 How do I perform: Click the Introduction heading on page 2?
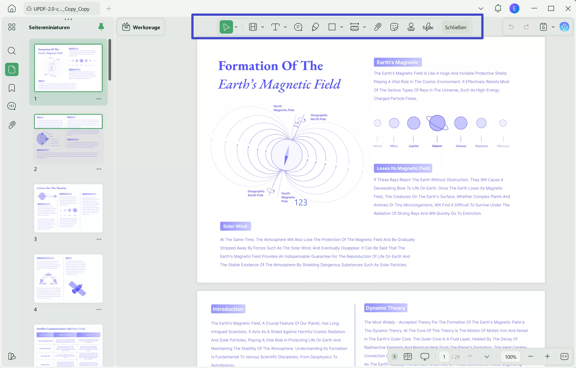[x=228, y=309]
